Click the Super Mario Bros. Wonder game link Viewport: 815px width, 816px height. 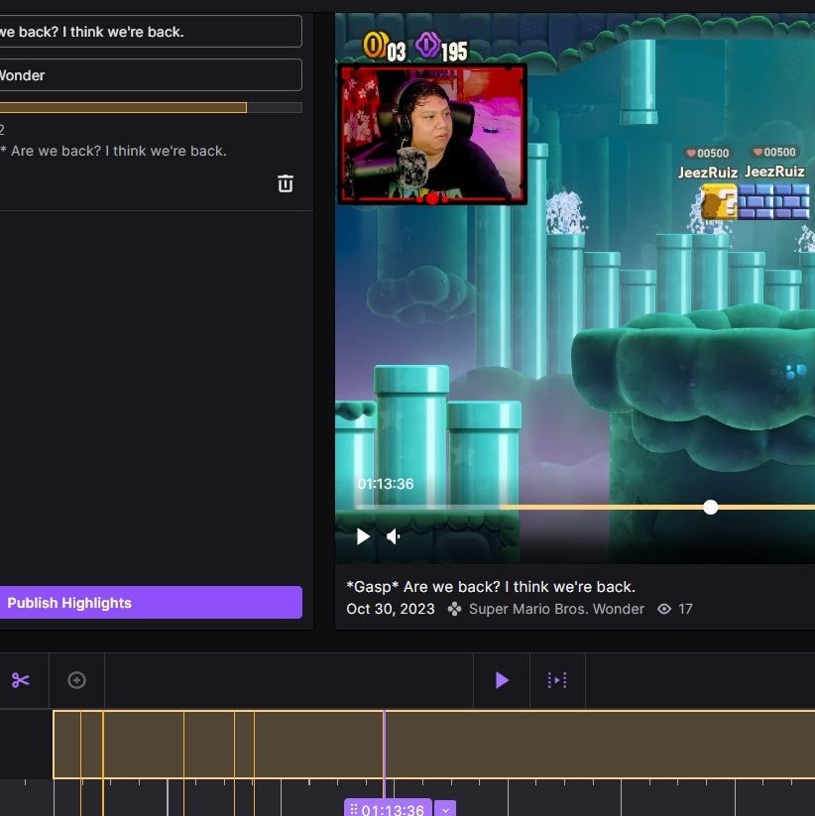click(556, 609)
